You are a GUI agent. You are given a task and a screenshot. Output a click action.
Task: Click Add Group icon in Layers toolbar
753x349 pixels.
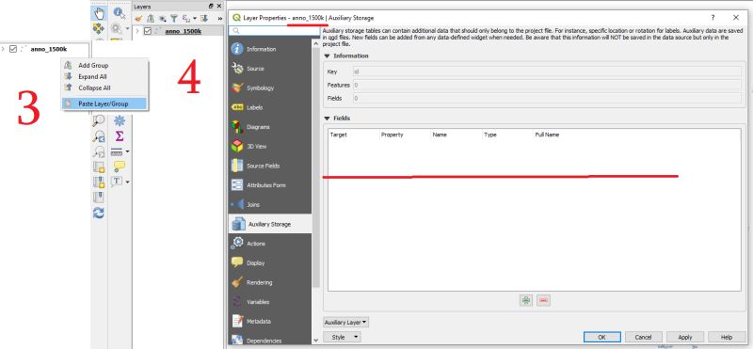click(x=151, y=18)
